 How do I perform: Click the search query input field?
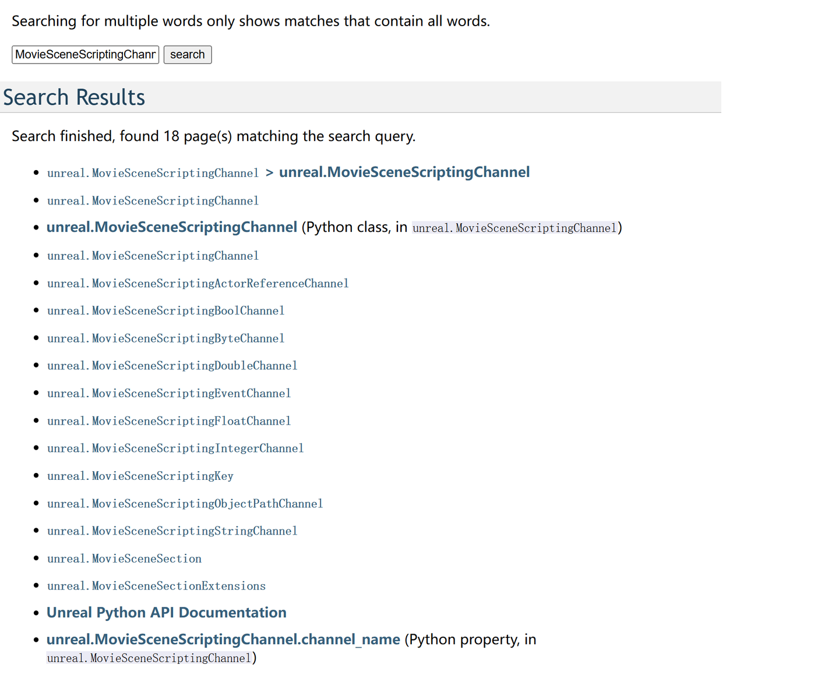[x=85, y=55]
